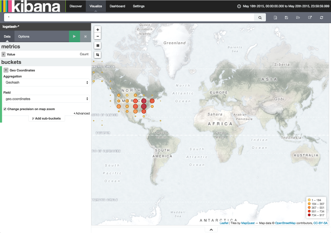331x233 pixels.
Task: Fit the map to data bounds
Action: pos(97,45)
